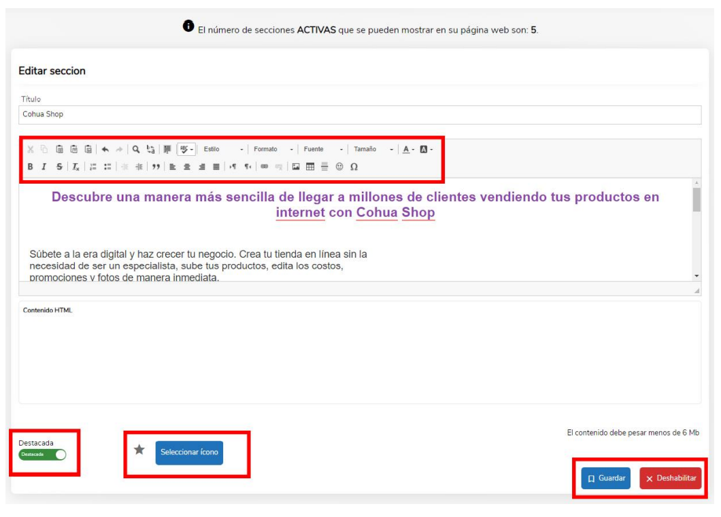Viewport: 721px width, 517px height.
Task: Toggle the Destacada switch
Action: click(42, 454)
